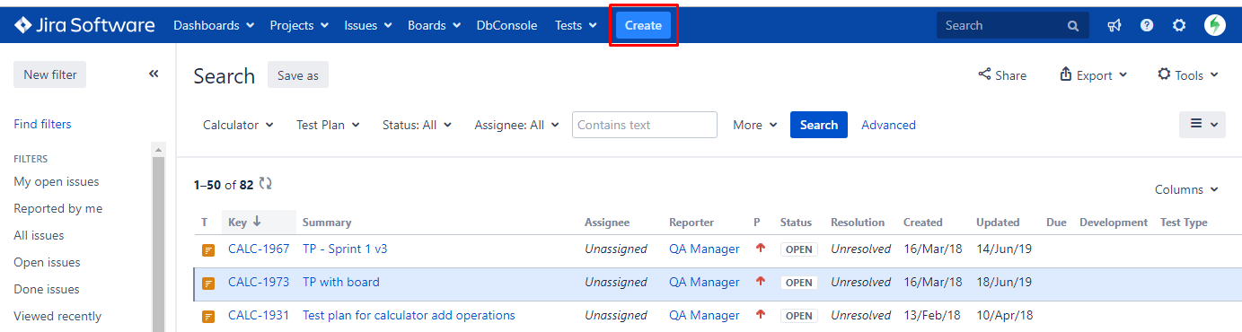
Task: Expand the Calculator project filter
Action: click(x=238, y=125)
